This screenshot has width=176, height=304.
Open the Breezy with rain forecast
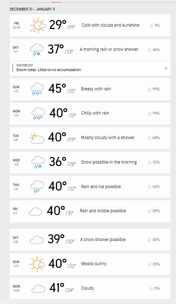(x=90, y=89)
